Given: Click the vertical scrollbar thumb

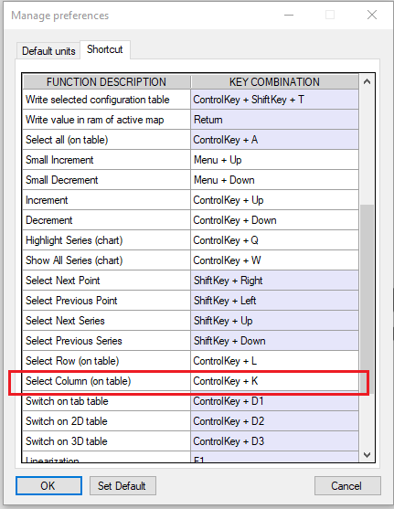Looking at the screenshot, I should click(x=367, y=299).
